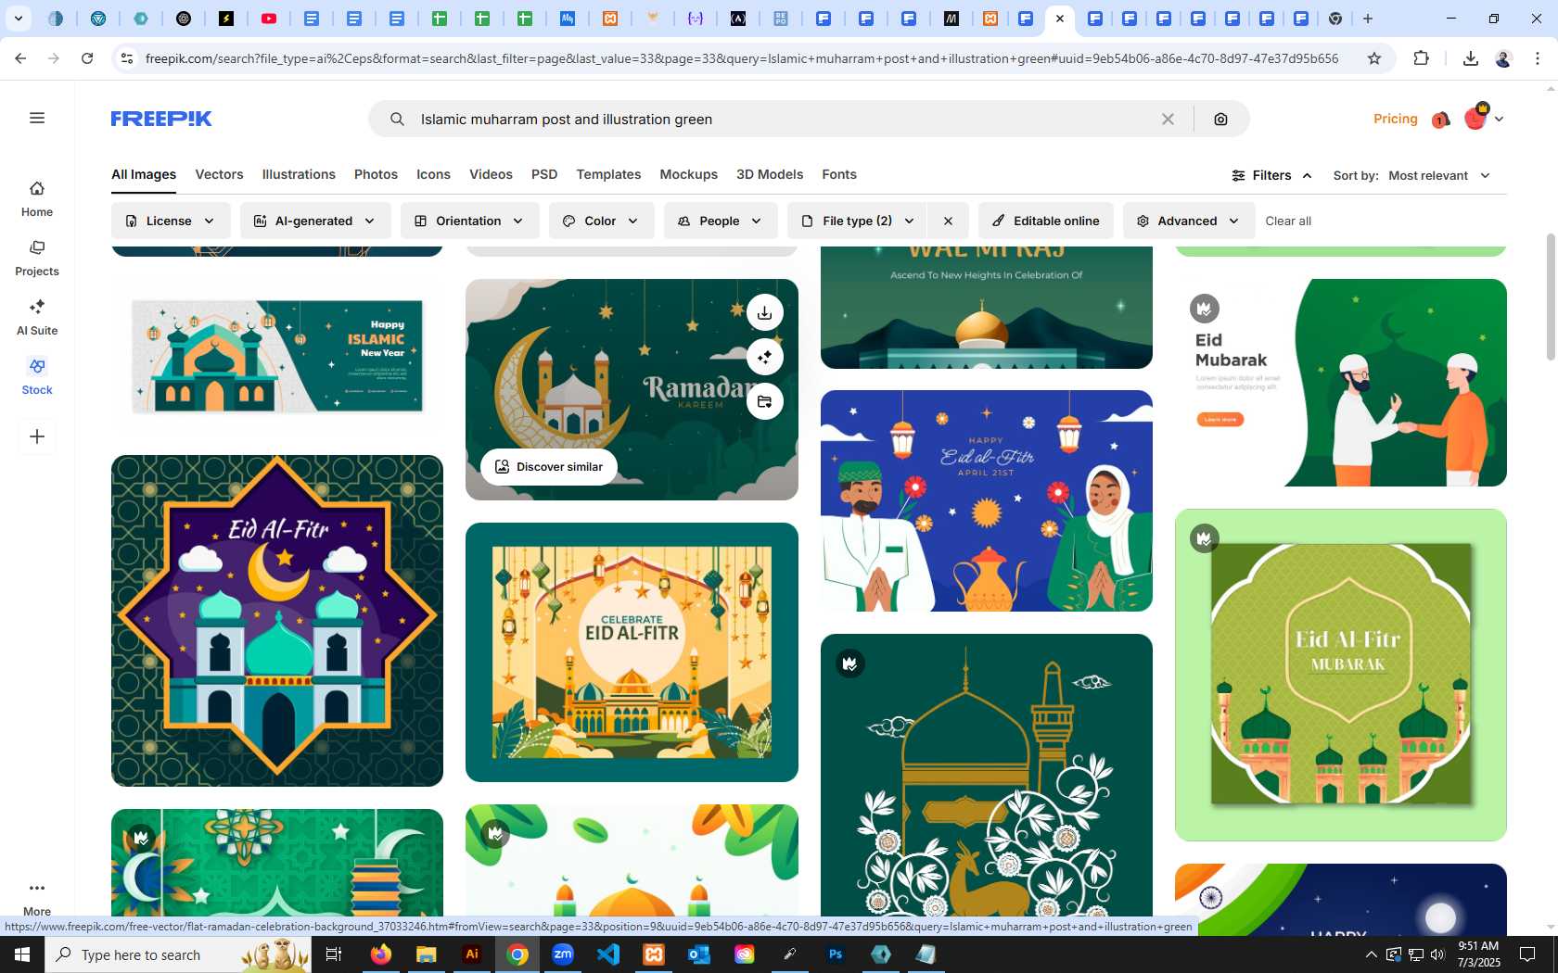The image size is (1558, 973).
Task: Switch to the Illustrations tab
Action: pos(299,174)
